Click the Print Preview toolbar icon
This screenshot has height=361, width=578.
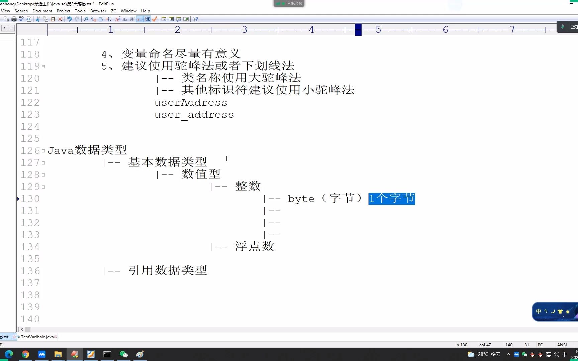pos(6,19)
